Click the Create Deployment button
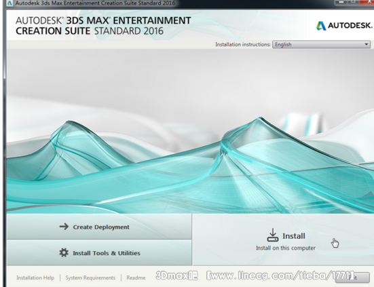Image resolution: width=374 pixels, height=287 pixels. (x=100, y=227)
